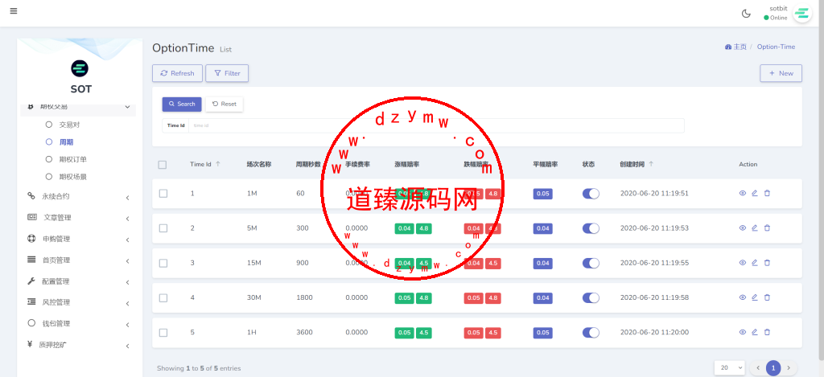Check the row with Time Id 5
Image resolution: width=824 pixels, height=377 pixels.
click(163, 332)
